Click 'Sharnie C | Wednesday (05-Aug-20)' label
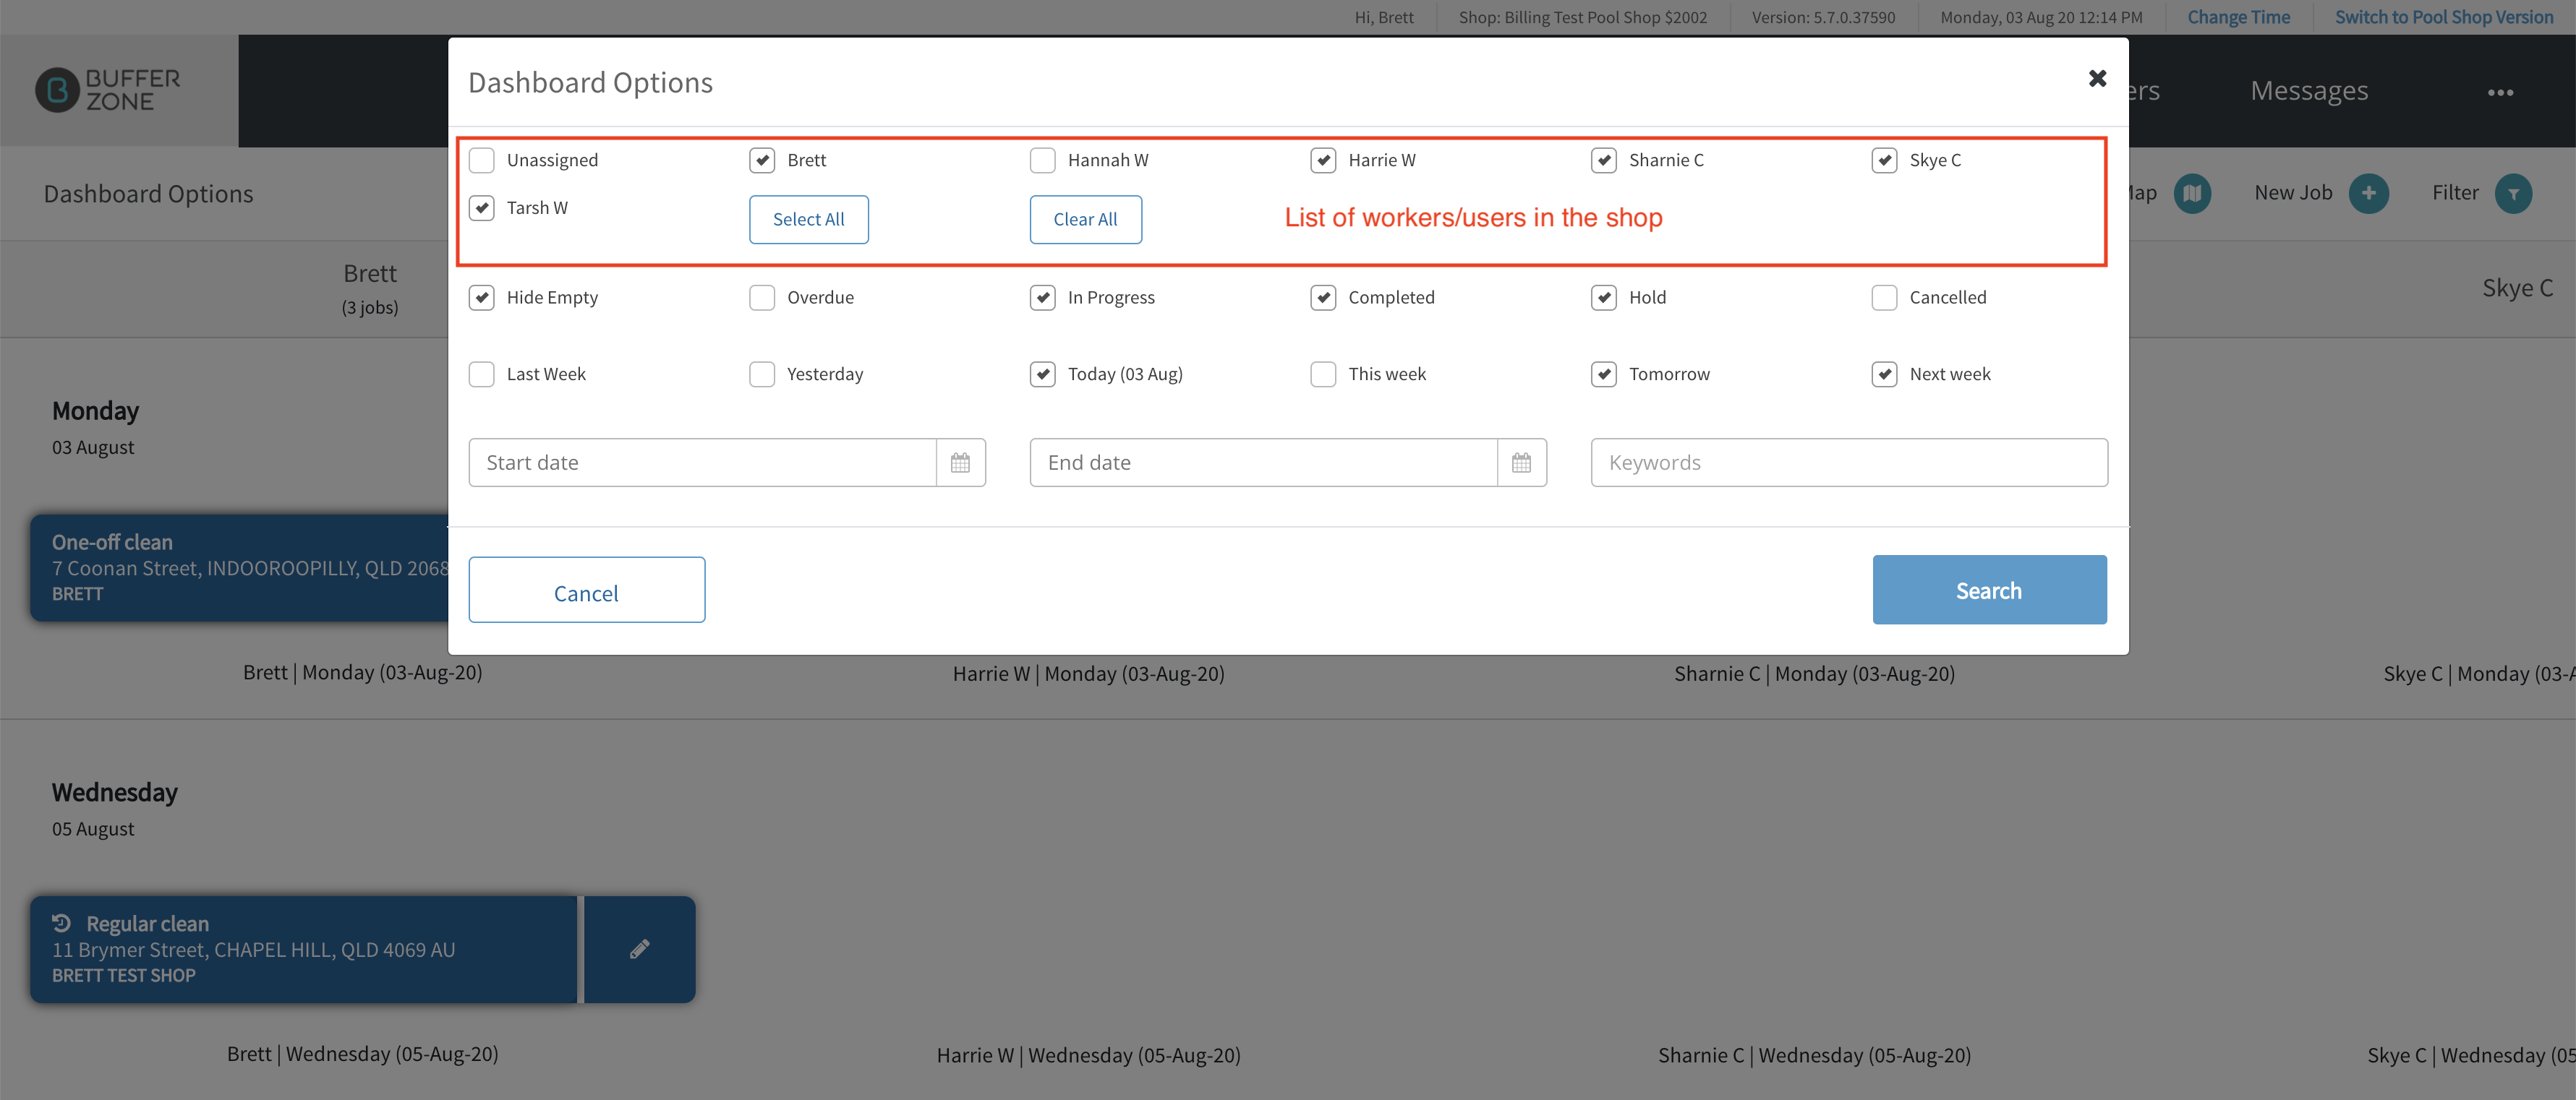 tap(1814, 1055)
